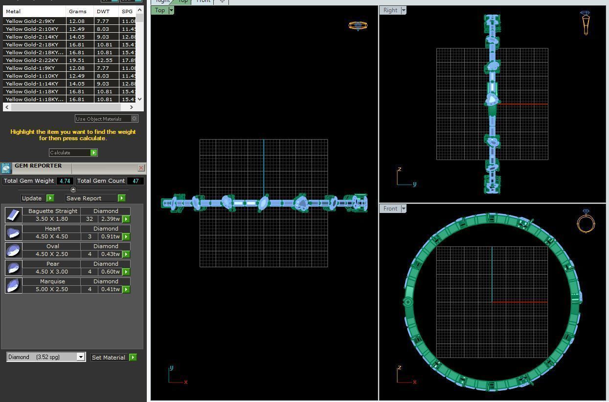609x402 pixels.
Task: Select the Yellow Gold-1:18KY row
Action: click(69, 91)
